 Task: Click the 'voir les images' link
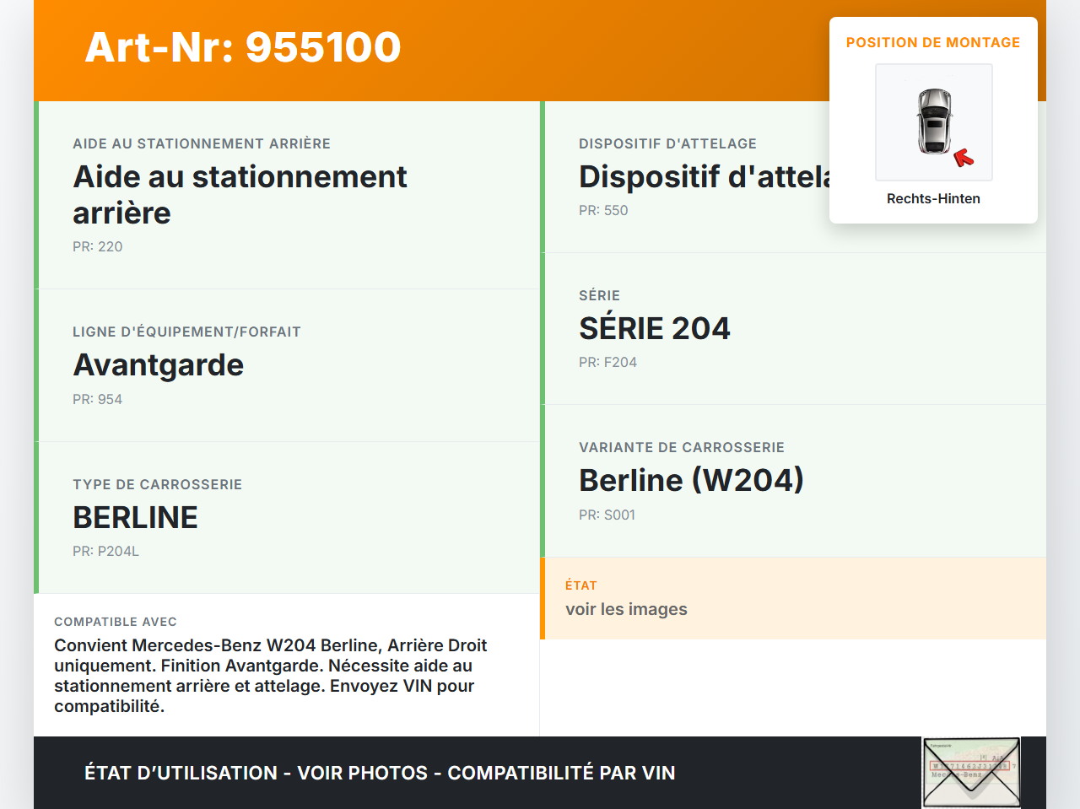[626, 608]
